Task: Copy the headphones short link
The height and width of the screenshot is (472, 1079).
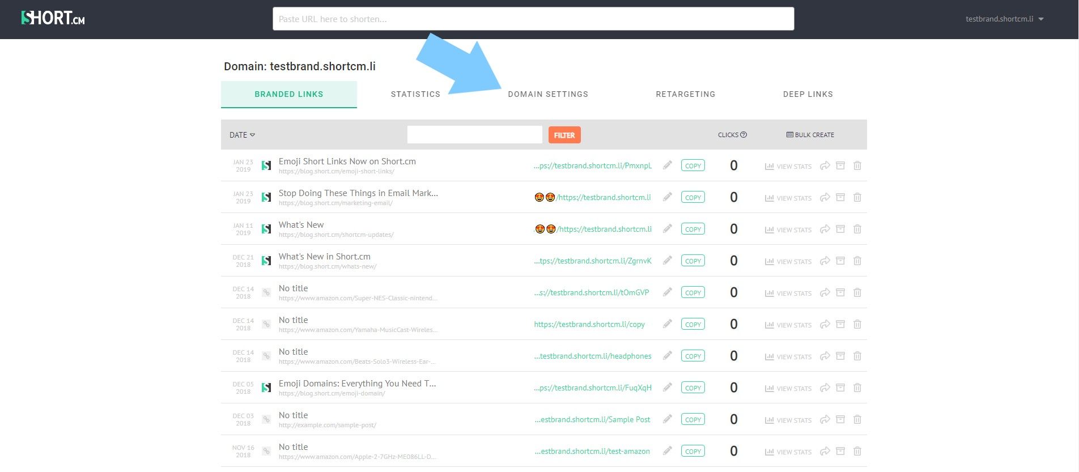Action: click(693, 356)
